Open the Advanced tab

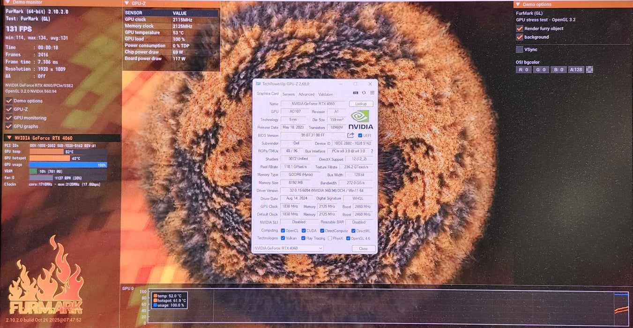306,94
